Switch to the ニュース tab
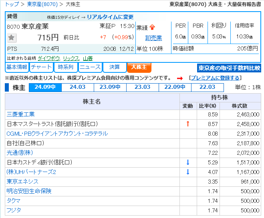Screen dimensions: 264x218 coord(90,67)
